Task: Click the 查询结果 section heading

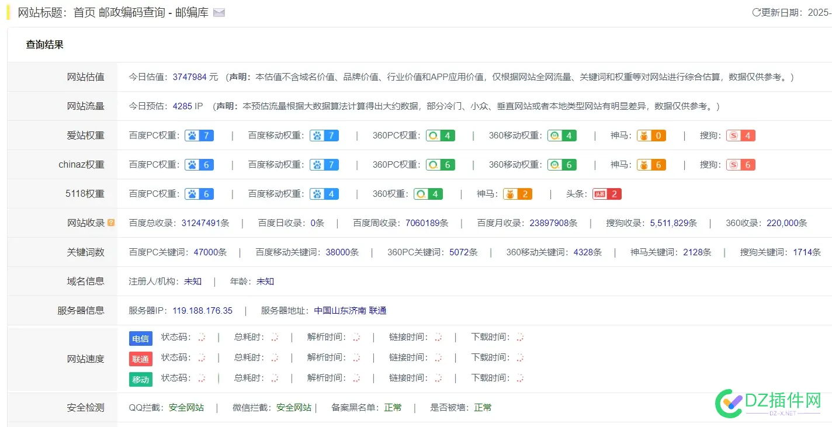Action: (x=44, y=44)
